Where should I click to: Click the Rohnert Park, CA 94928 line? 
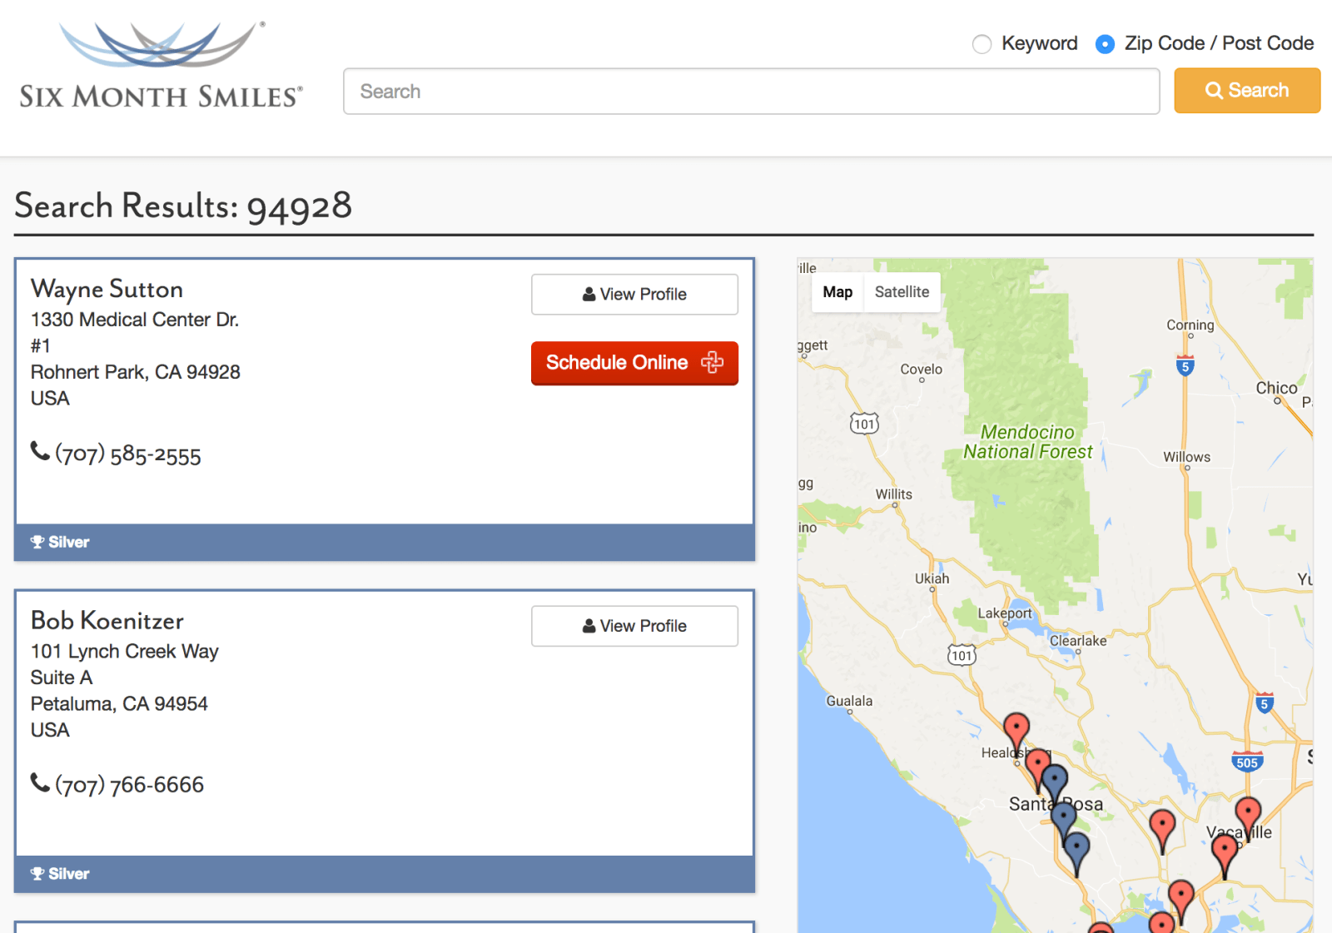click(x=136, y=372)
